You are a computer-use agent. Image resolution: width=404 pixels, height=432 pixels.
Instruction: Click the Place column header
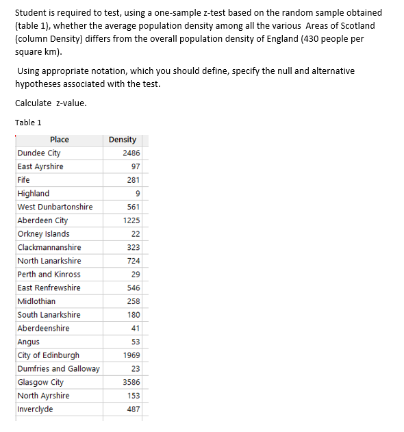[x=60, y=140]
